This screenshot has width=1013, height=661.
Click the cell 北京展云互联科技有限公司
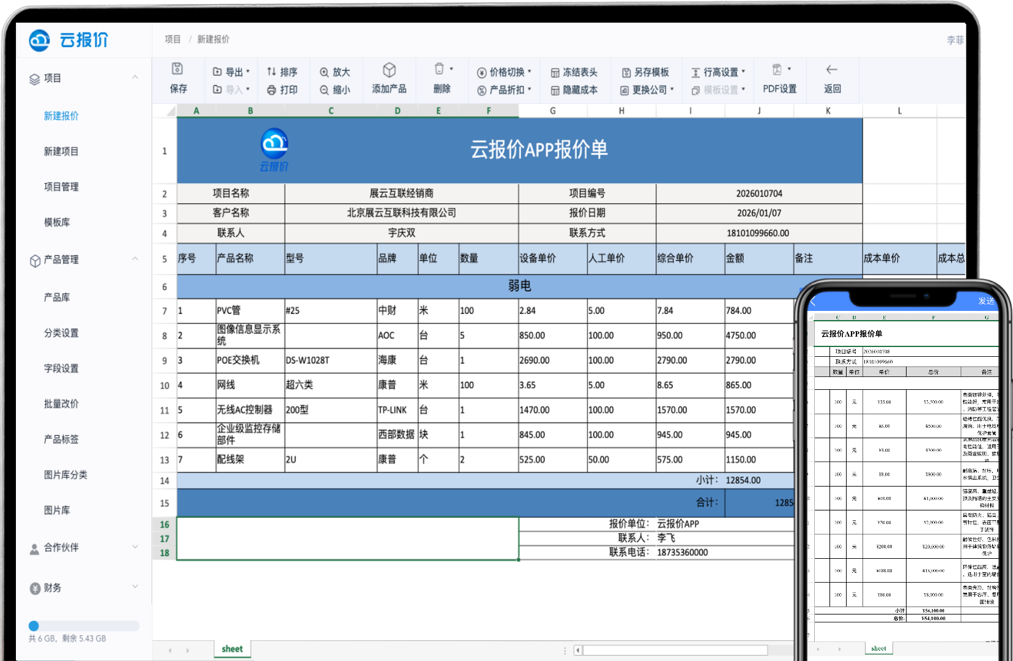click(401, 213)
